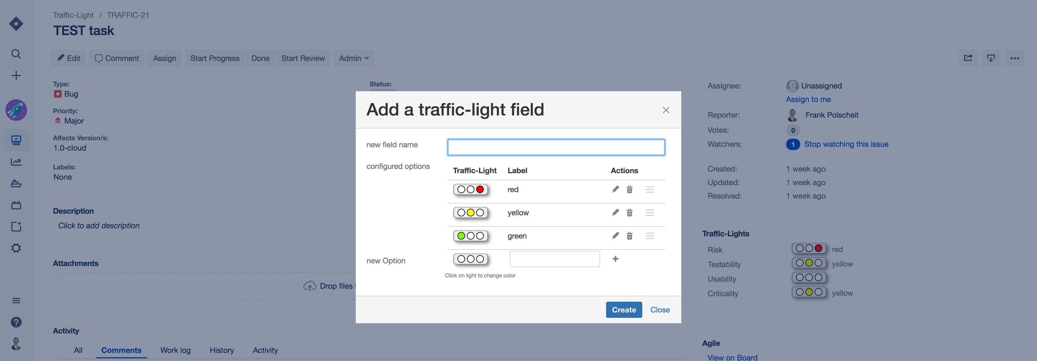Toggle the red lamp on new Option traffic-light
1037x361 pixels.
[x=480, y=259]
